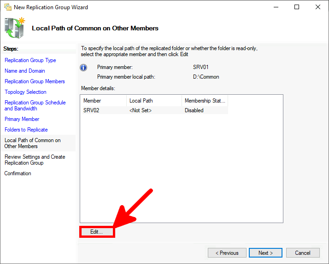Close the wizard window
Viewport: 329px width, 264px height.
(x=318, y=7)
